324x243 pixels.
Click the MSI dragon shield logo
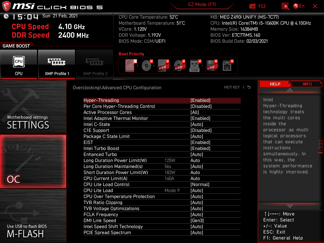6,6
